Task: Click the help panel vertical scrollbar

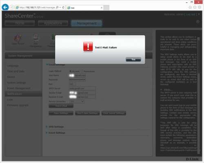Action: (x=199, y=95)
